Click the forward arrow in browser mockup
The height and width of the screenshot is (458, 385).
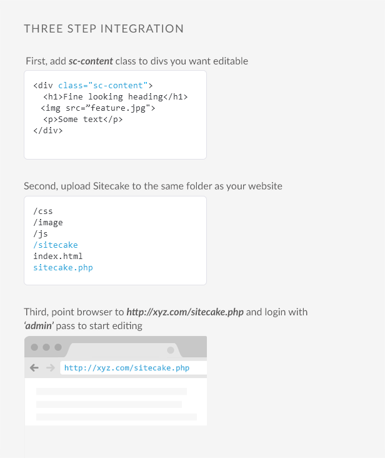coord(51,368)
